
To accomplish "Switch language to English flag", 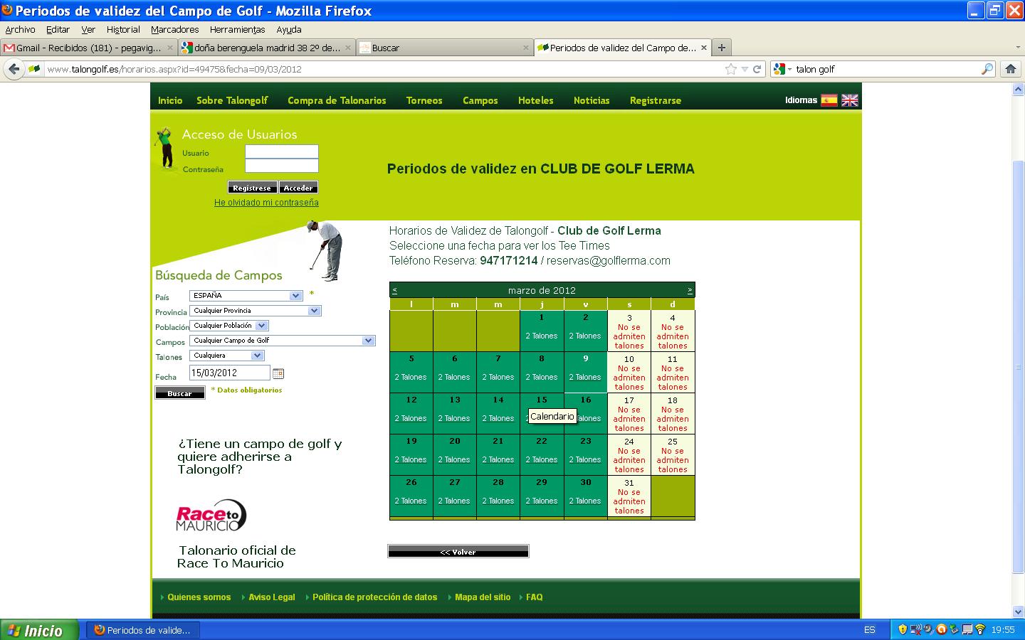I will point(850,100).
